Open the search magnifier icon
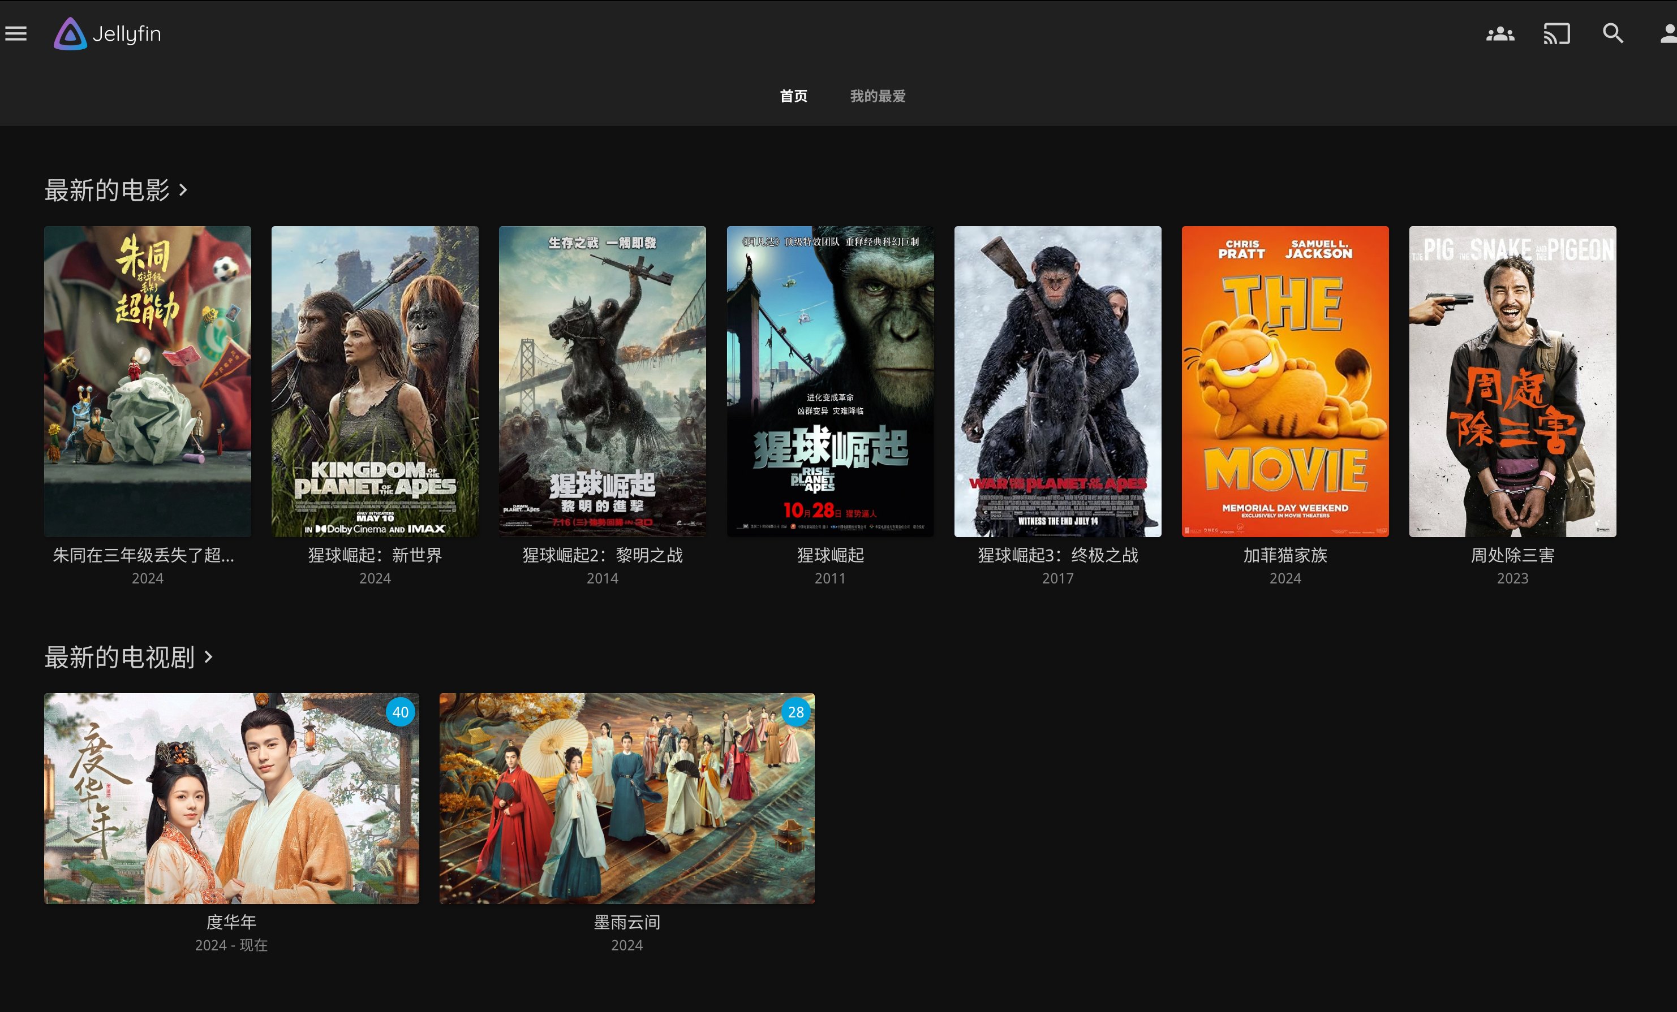Viewport: 1677px width, 1012px height. point(1613,33)
